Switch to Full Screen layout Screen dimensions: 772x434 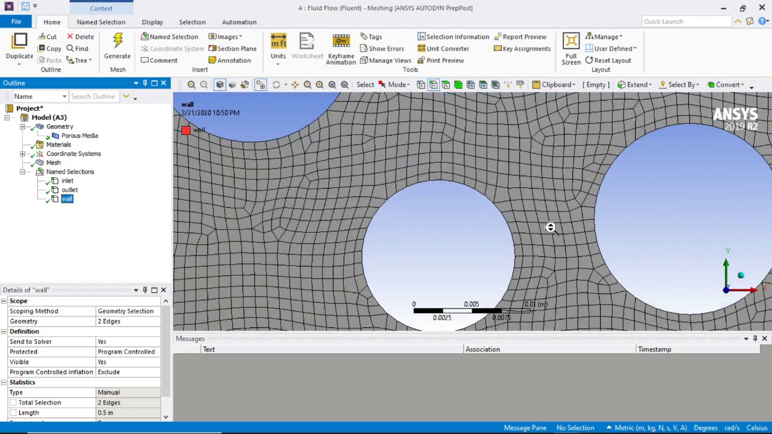pyautogui.click(x=571, y=49)
